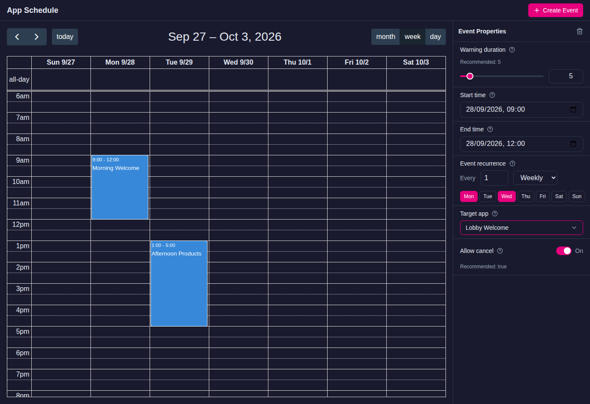
Task: Show help for Event recurrence
Action: click(x=512, y=163)
